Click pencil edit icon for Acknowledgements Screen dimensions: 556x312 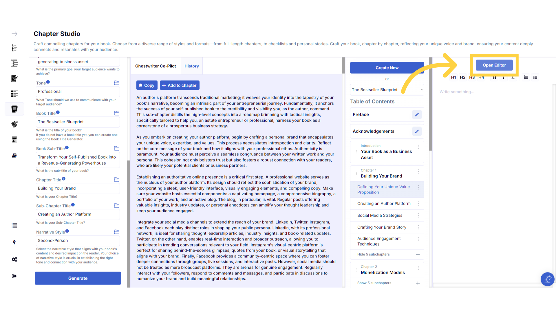[417, 131]
